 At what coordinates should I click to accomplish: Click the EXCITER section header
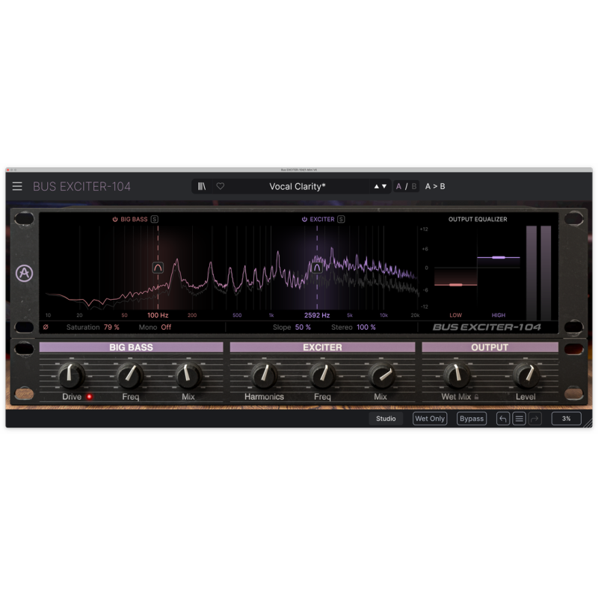tap(322, 347)
